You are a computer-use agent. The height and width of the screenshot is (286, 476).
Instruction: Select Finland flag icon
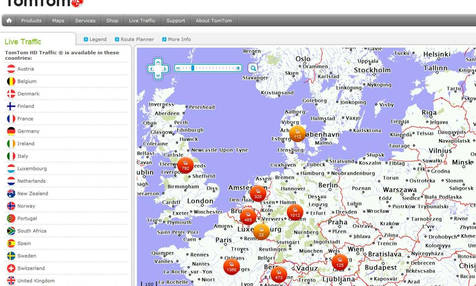(11, 106)
